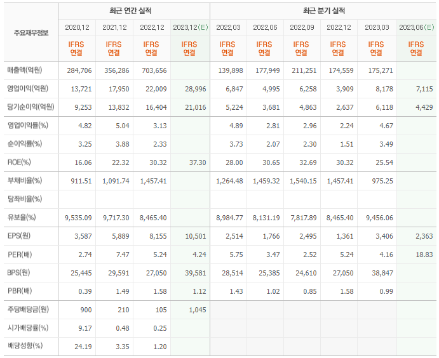Select the 부채비율(%) row label
439x358 pixels.
click(x=25, y=181)
